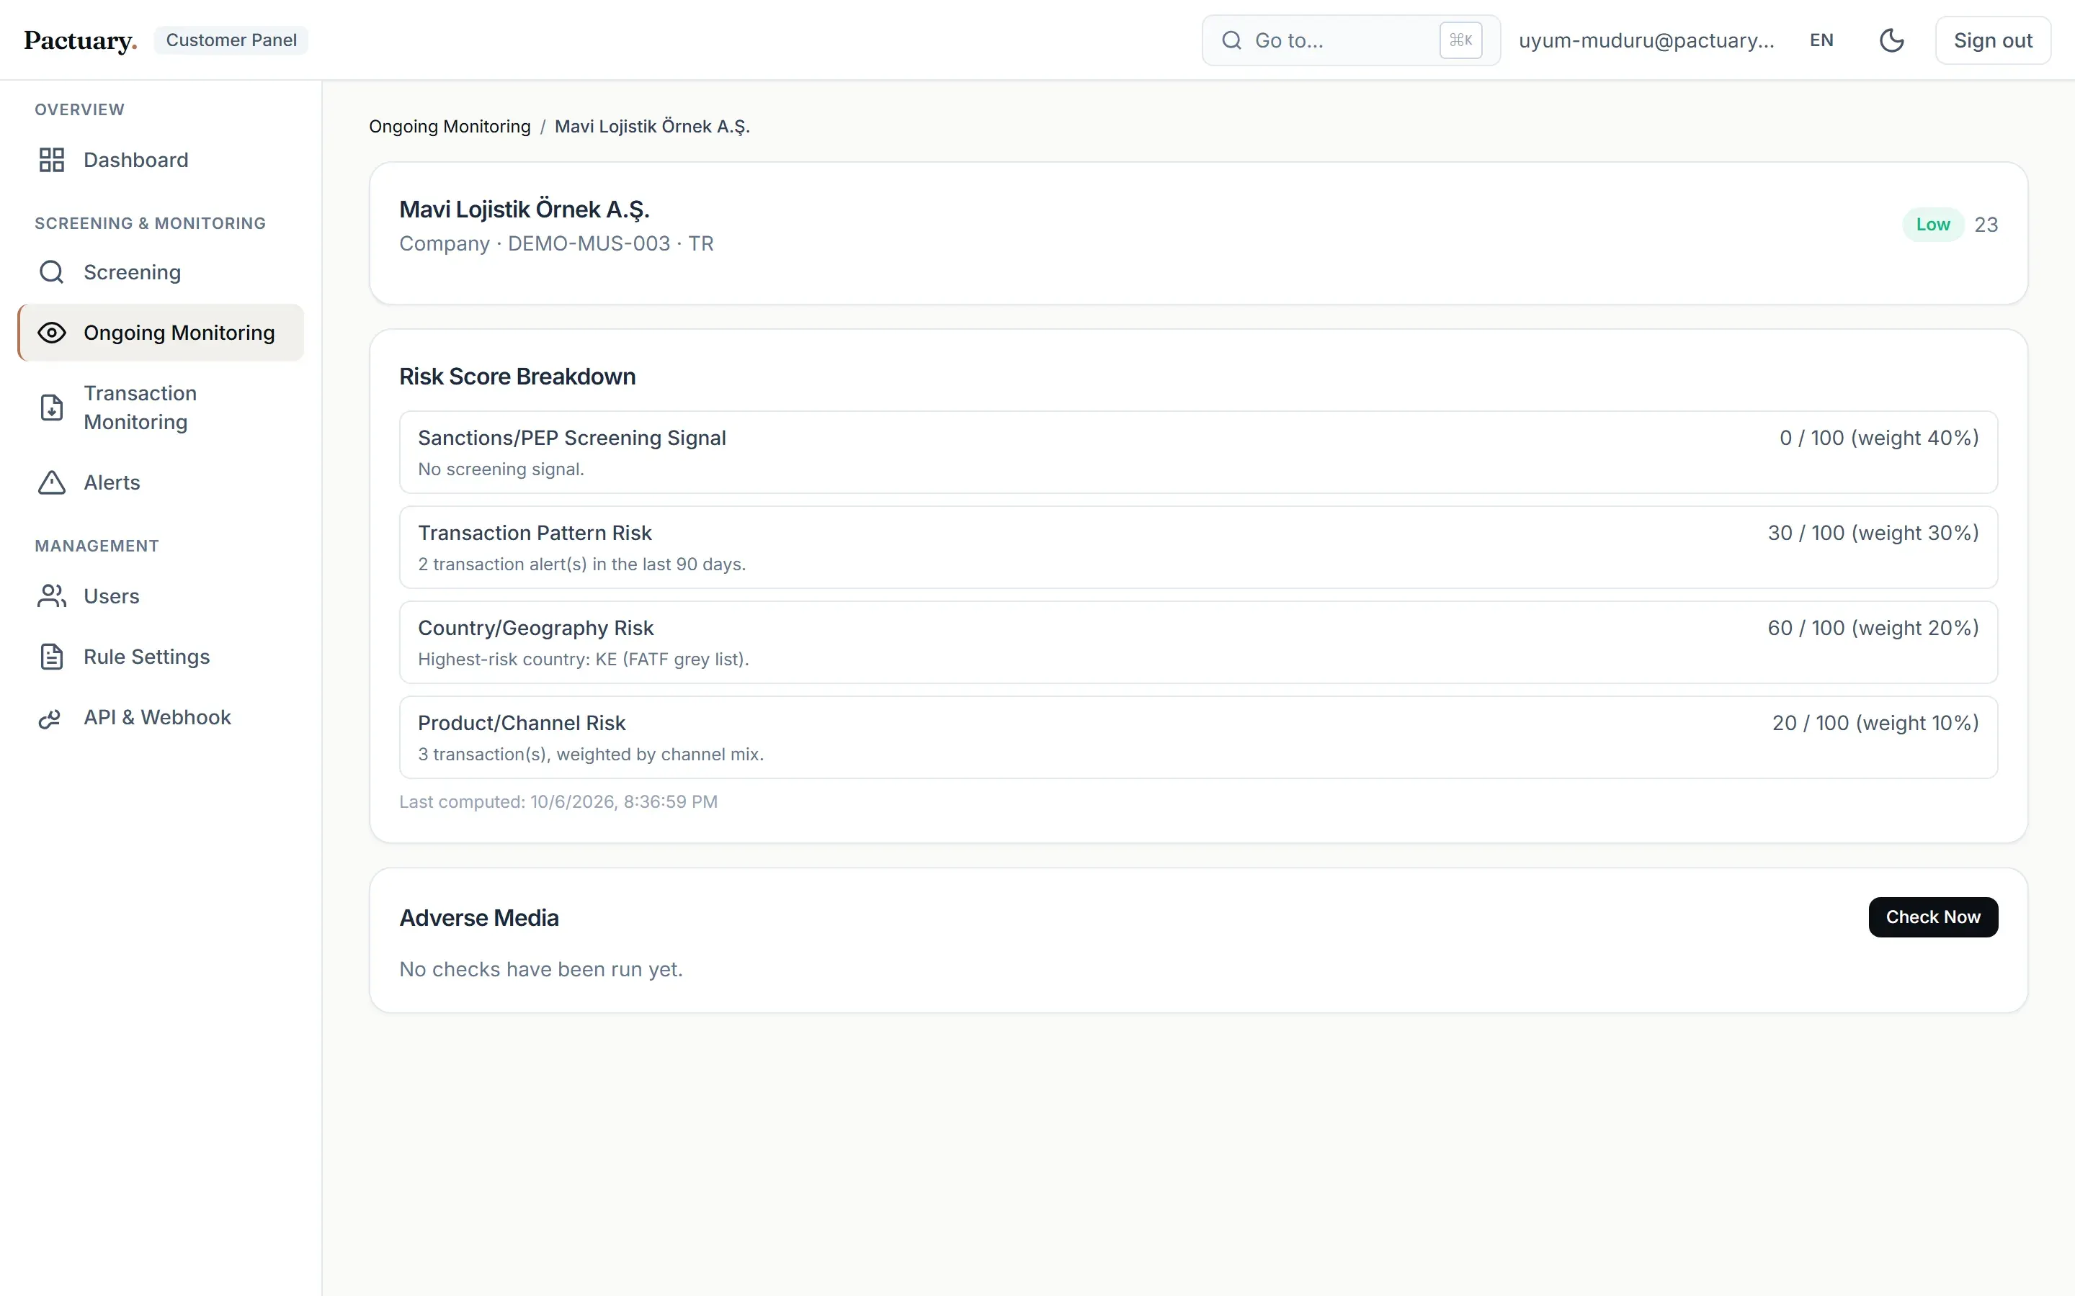
Task: Click the Last computed timestamp text
Action: click(x=558, y=802)
